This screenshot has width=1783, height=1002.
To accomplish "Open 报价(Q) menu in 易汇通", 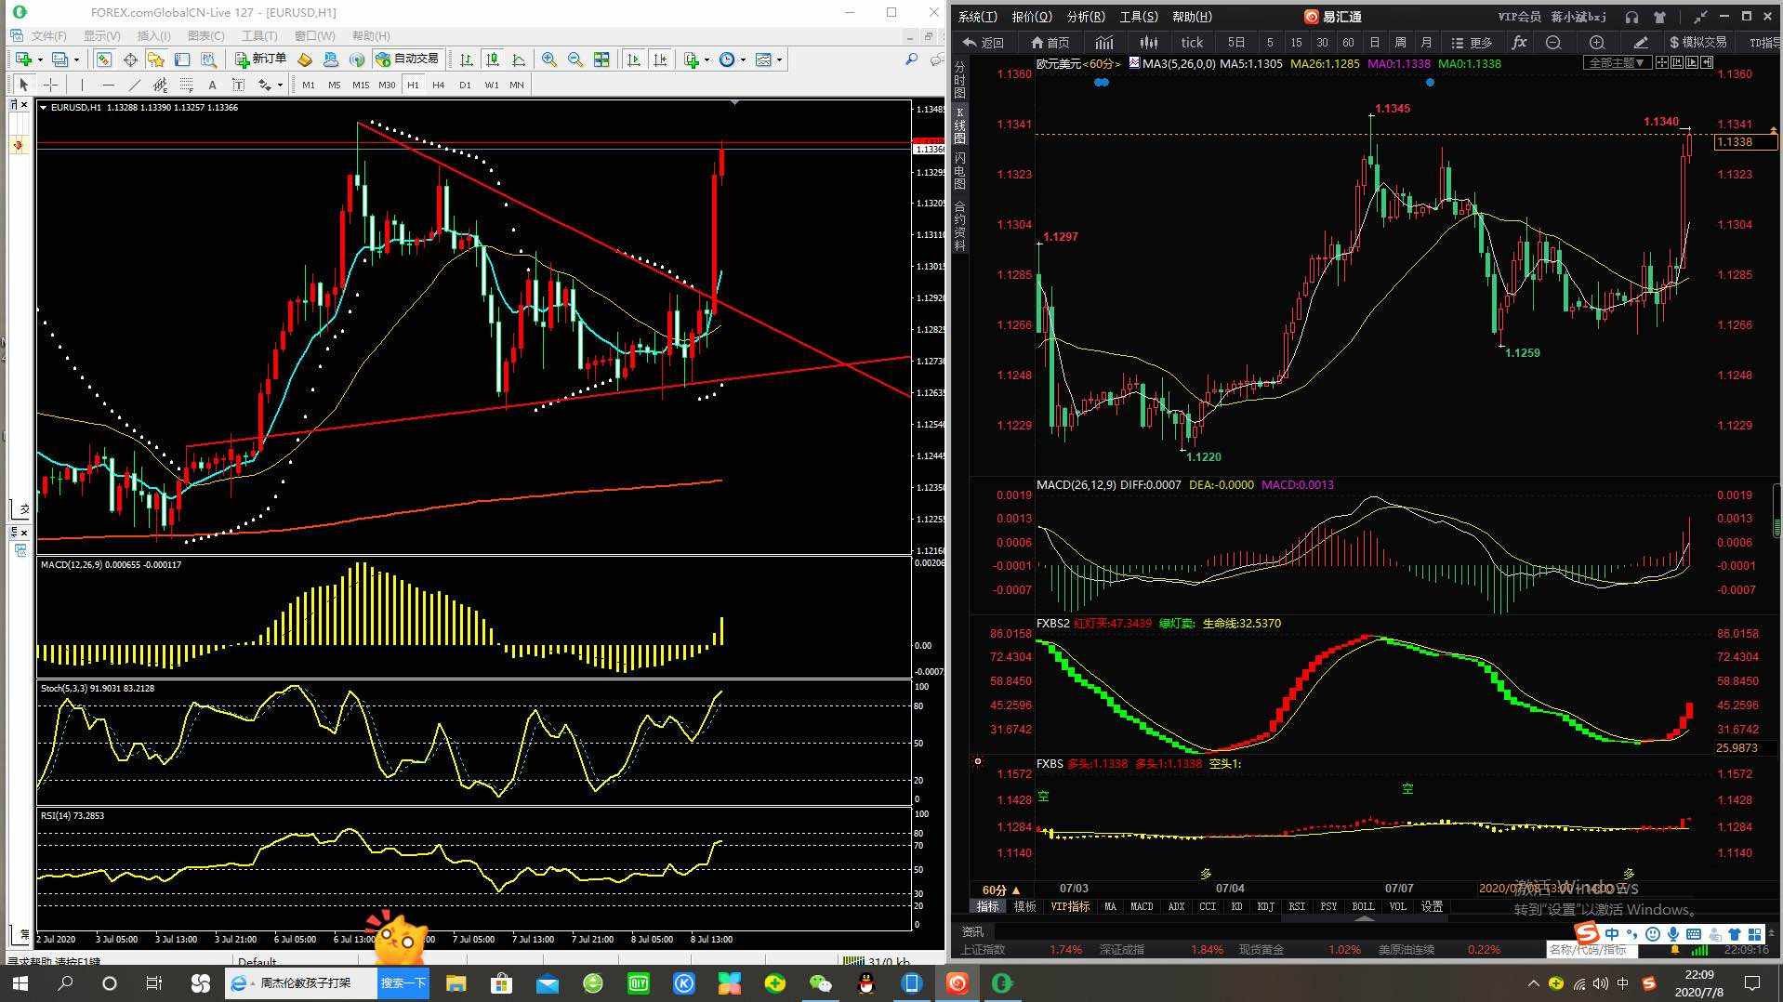I will click(1032, 17).
